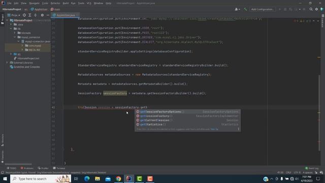Open the Structure side tool window
The width and height of the screenshot is (325, 183).
click(2, 140)
